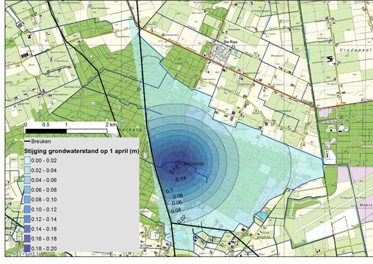373x264 pixels.
Task: Click the black scale bar segment
Action: [46, 131]
